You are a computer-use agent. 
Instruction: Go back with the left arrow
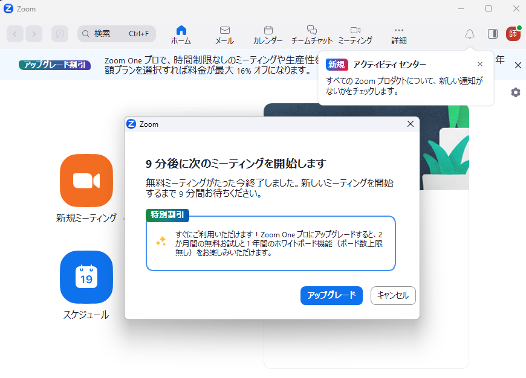coord(15,34)
